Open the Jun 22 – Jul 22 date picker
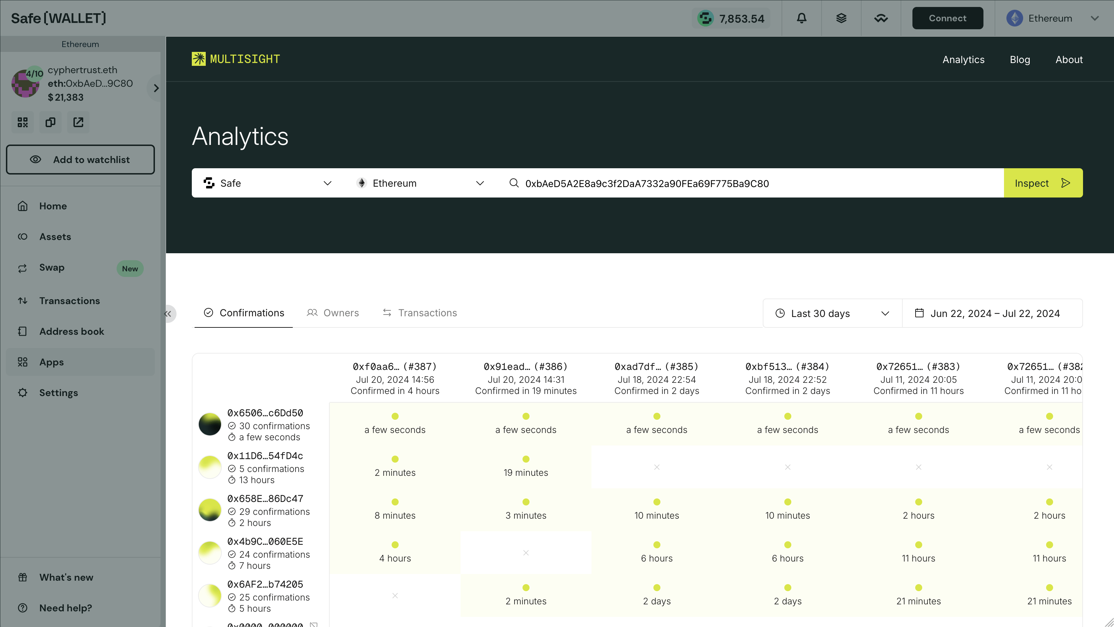The image size is (1114, 627). tap(992, 313)
